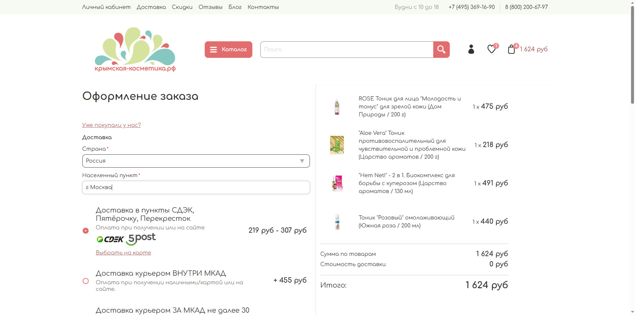
Task: Open Скидки in top menu
Action: click(182, 7)
